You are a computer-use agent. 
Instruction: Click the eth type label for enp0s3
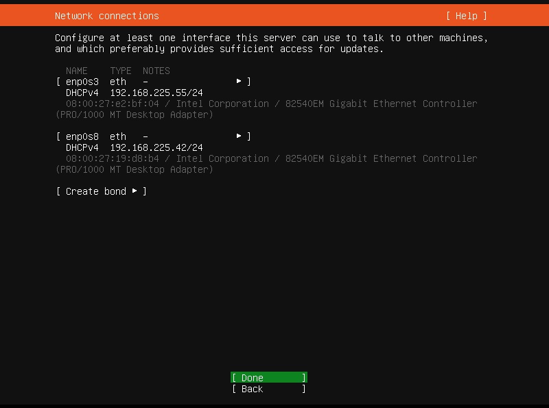118,81
